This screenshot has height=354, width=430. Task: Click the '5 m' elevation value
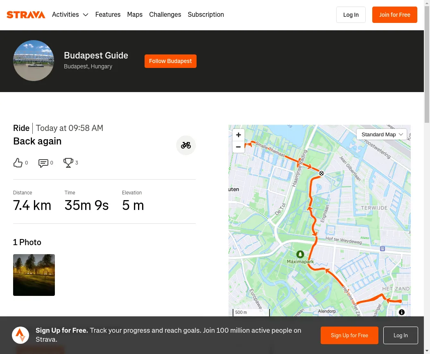point(133,205)
